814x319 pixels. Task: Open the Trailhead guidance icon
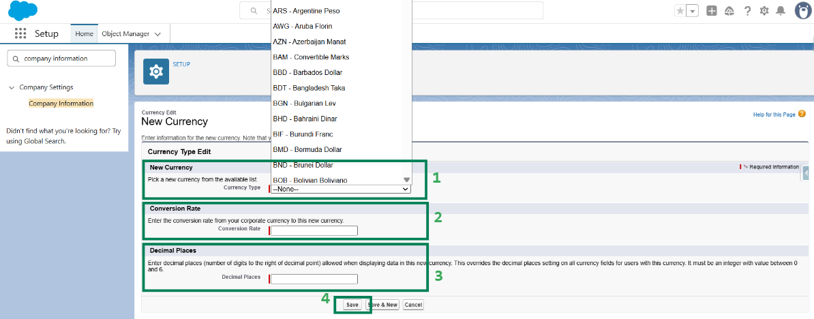click(729, 11)
